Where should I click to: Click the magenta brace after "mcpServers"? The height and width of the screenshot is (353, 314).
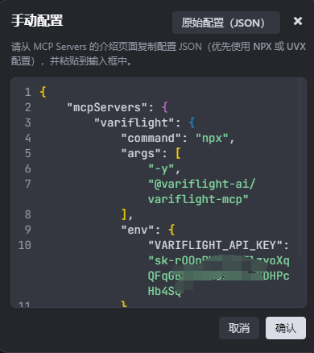point(165,107)
